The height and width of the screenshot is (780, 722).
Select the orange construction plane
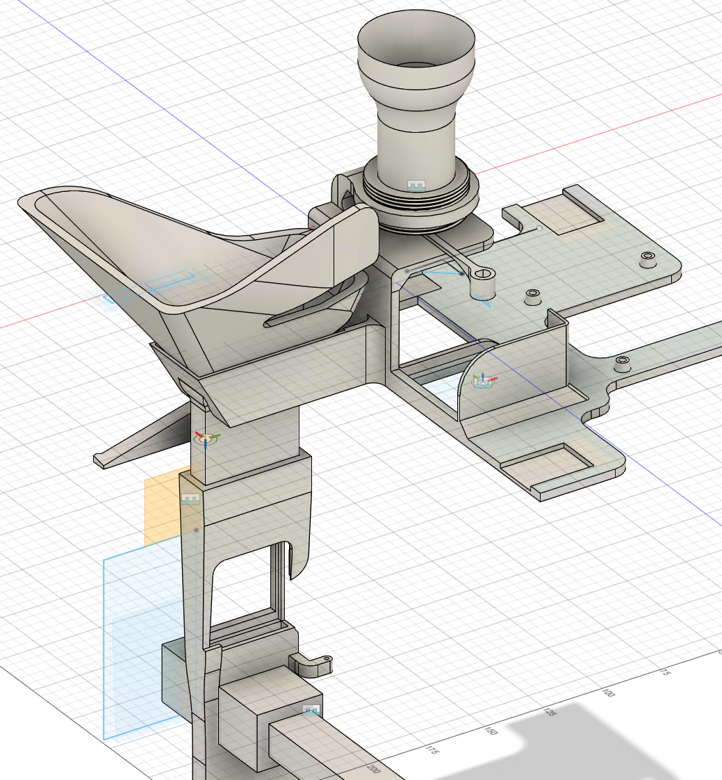click(160, 507)
